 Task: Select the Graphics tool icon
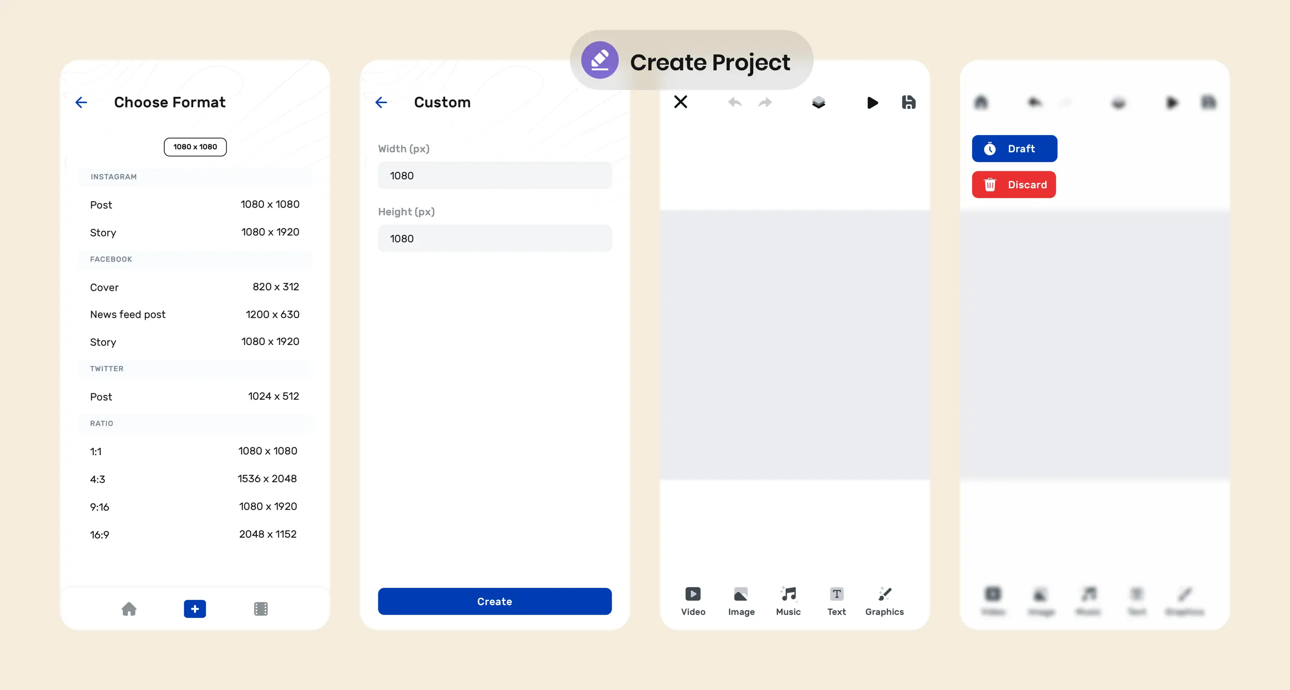pos(883,594)
